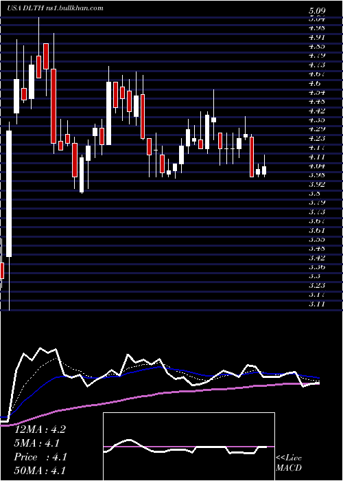343x481 pixels.
Task: Select the 4.23 price level
Action: [317, 138]
